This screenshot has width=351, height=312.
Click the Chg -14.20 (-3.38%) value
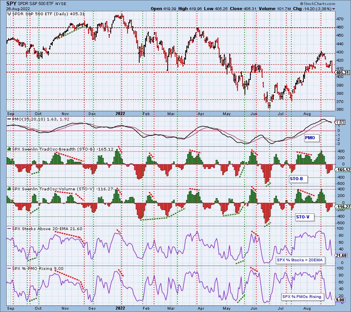312,9
